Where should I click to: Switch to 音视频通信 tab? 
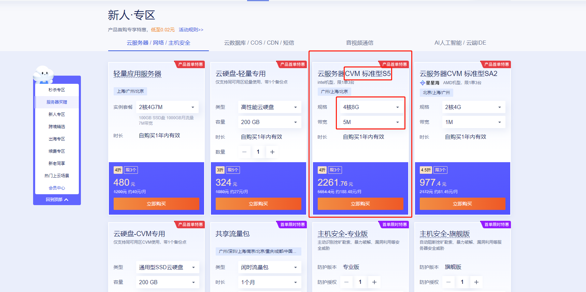pos(359,43)
